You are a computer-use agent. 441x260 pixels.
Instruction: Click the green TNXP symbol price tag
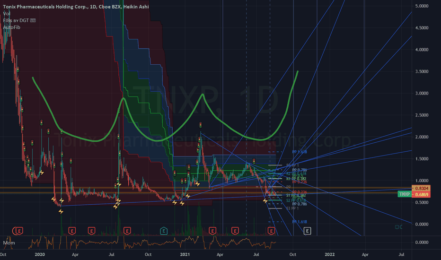point(405,194)
